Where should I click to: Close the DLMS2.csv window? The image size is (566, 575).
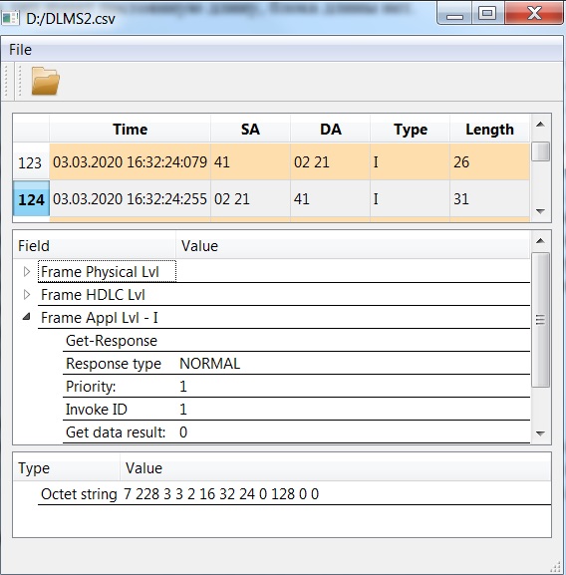[534, 14]
